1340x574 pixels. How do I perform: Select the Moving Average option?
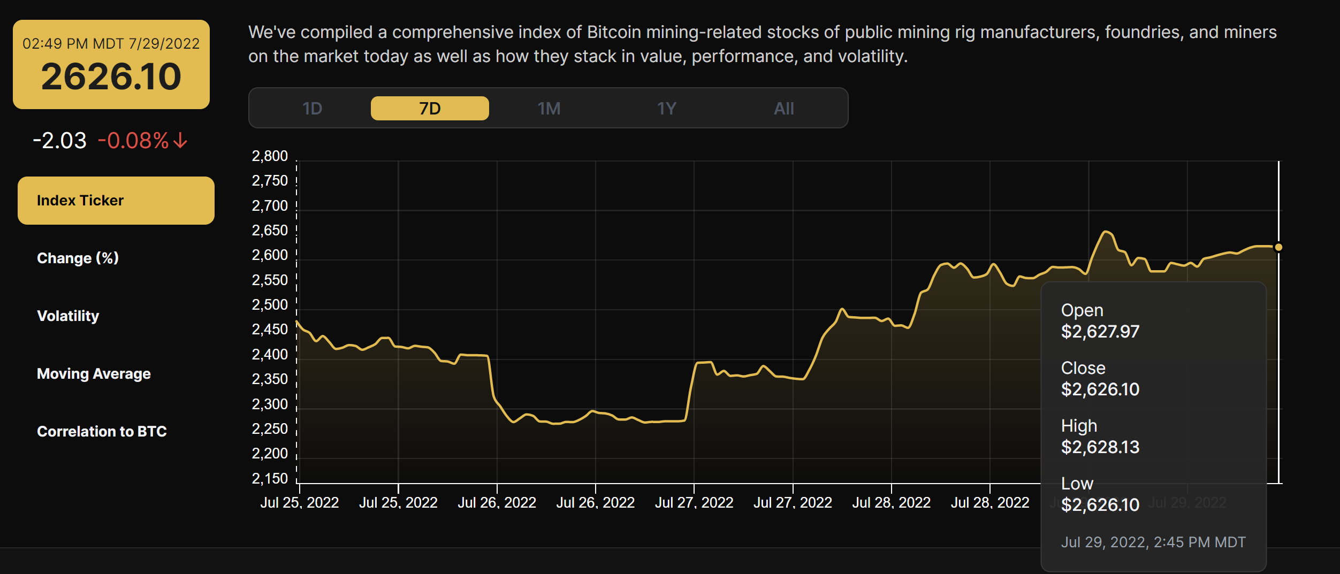tap(93, 373)
